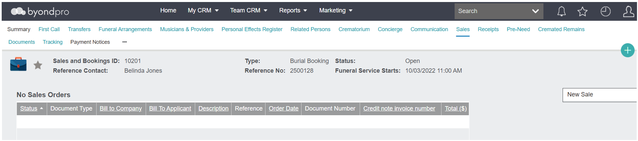Viewport: 638px width, 141px height.
Task: Sort by Credit note invoice number
Action: click(399, 109)
